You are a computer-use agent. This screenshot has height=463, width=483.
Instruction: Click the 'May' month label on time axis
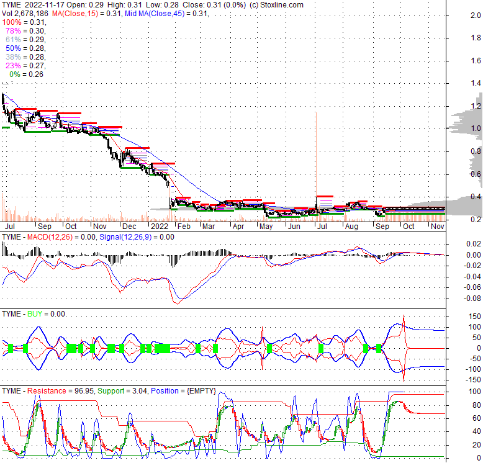coord(266,227)
